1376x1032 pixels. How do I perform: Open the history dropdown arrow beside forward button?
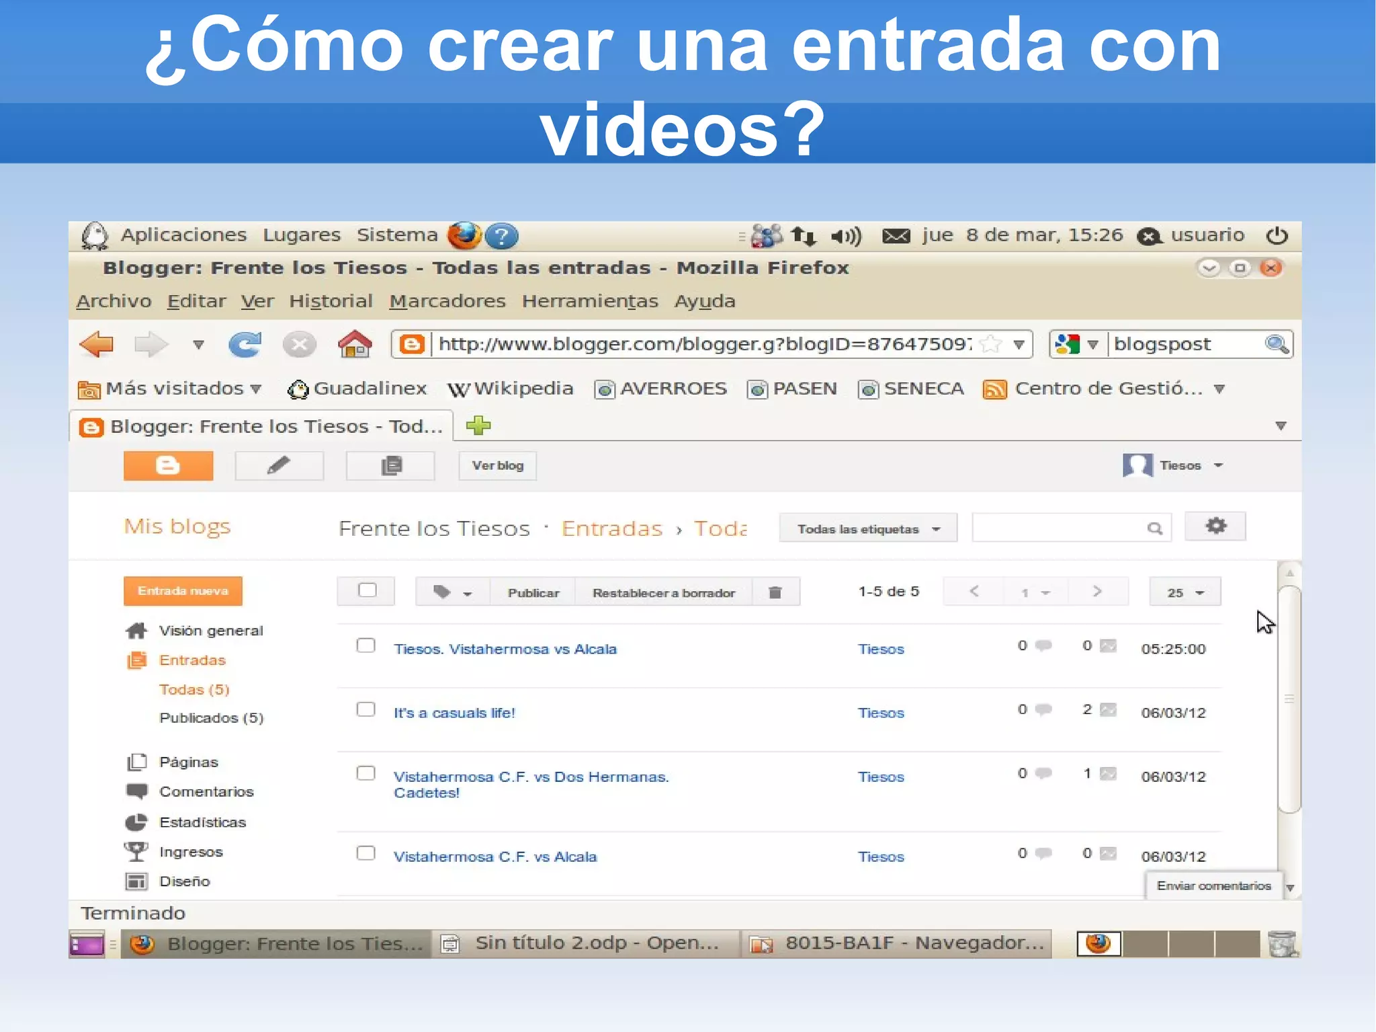click(198, 345)
